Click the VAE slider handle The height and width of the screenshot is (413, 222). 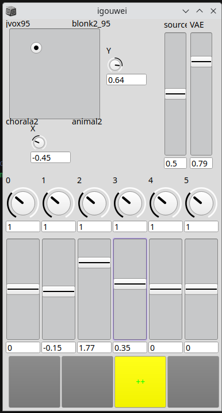click(201, 62)
